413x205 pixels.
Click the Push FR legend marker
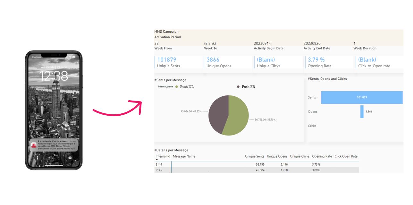(x=238, y=87)
